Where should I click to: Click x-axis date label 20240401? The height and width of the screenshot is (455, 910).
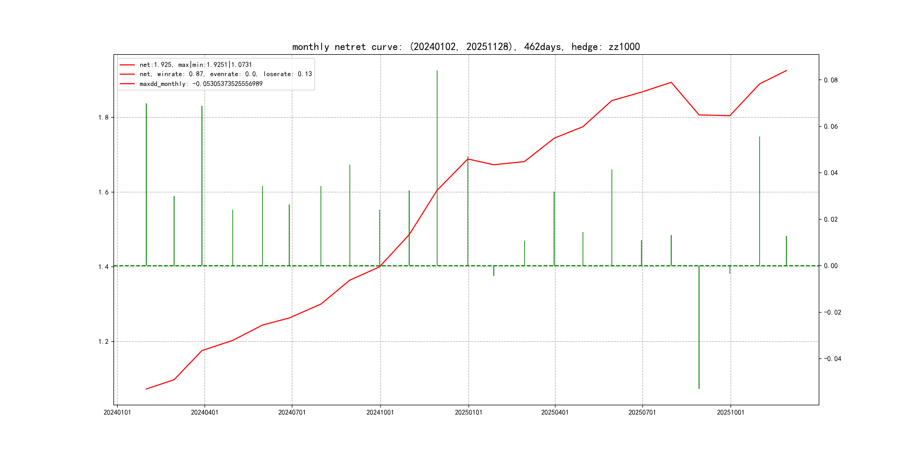204,412
